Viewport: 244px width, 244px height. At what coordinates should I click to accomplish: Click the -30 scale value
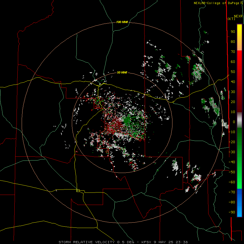pos(232,152)
